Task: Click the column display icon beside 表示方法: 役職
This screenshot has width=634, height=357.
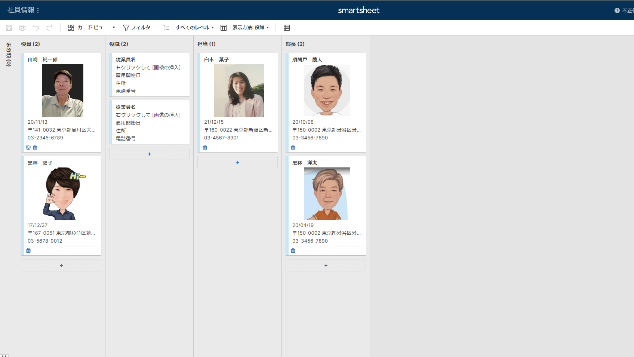Action: pyautogui.click(x=223, y=27)
